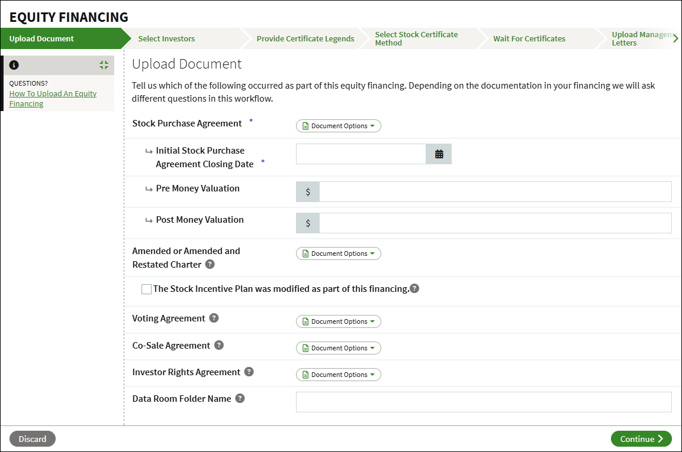The height and width of the screenshot is (452, 682).
Task: Click the 'QUESTIONS?' sidebar text
Action: pyautogui.click(x=28, y=83)
